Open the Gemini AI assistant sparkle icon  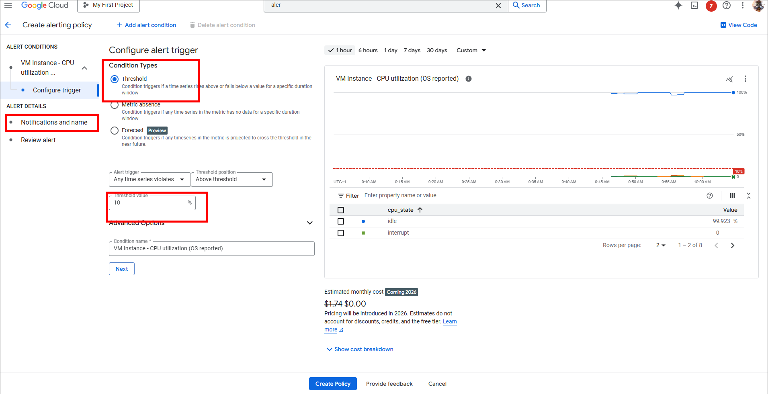[x=678, y=6]
